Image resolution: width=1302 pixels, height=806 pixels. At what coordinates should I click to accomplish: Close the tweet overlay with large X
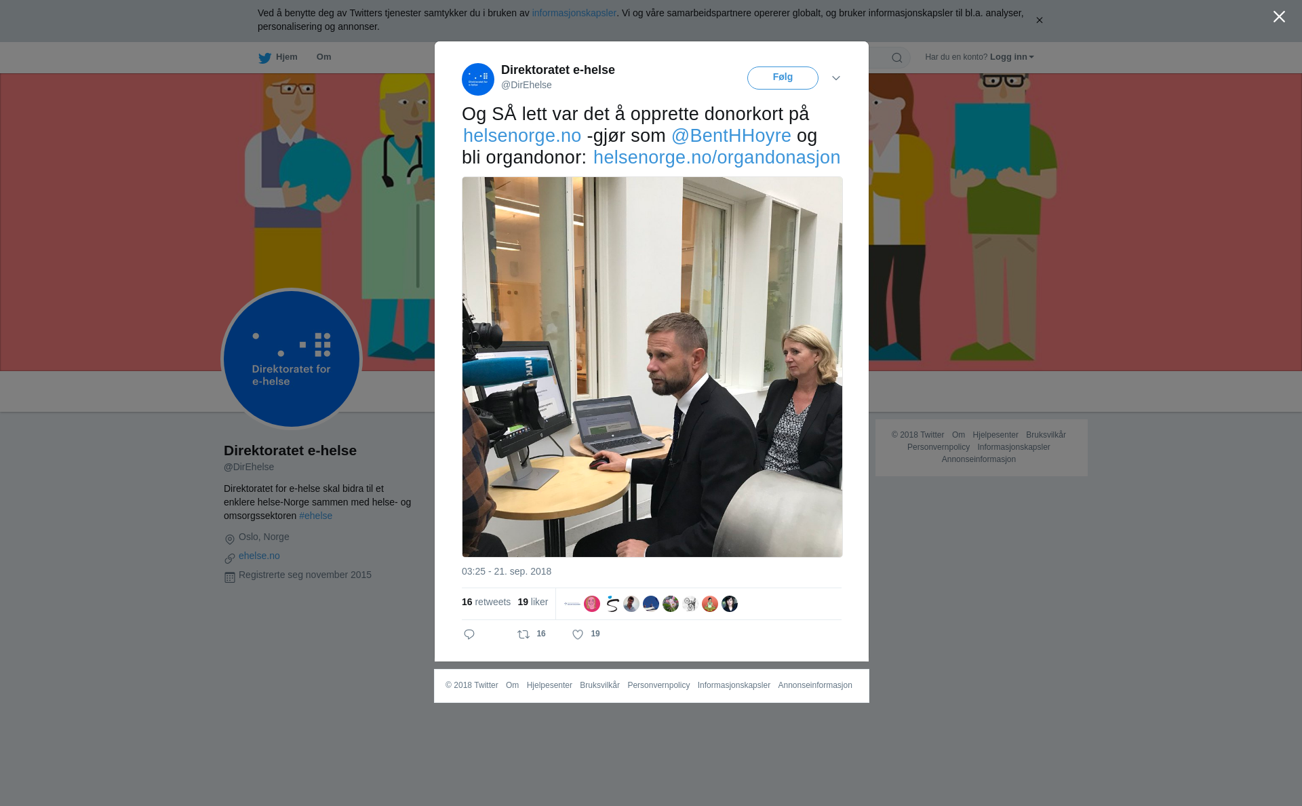click(1279, 17)
